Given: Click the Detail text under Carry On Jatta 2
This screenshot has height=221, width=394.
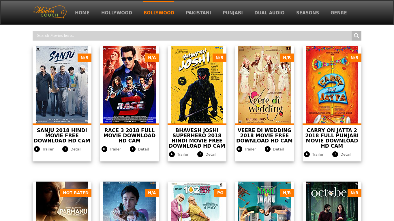Looking at the screenshot, I should click(346, 154).
